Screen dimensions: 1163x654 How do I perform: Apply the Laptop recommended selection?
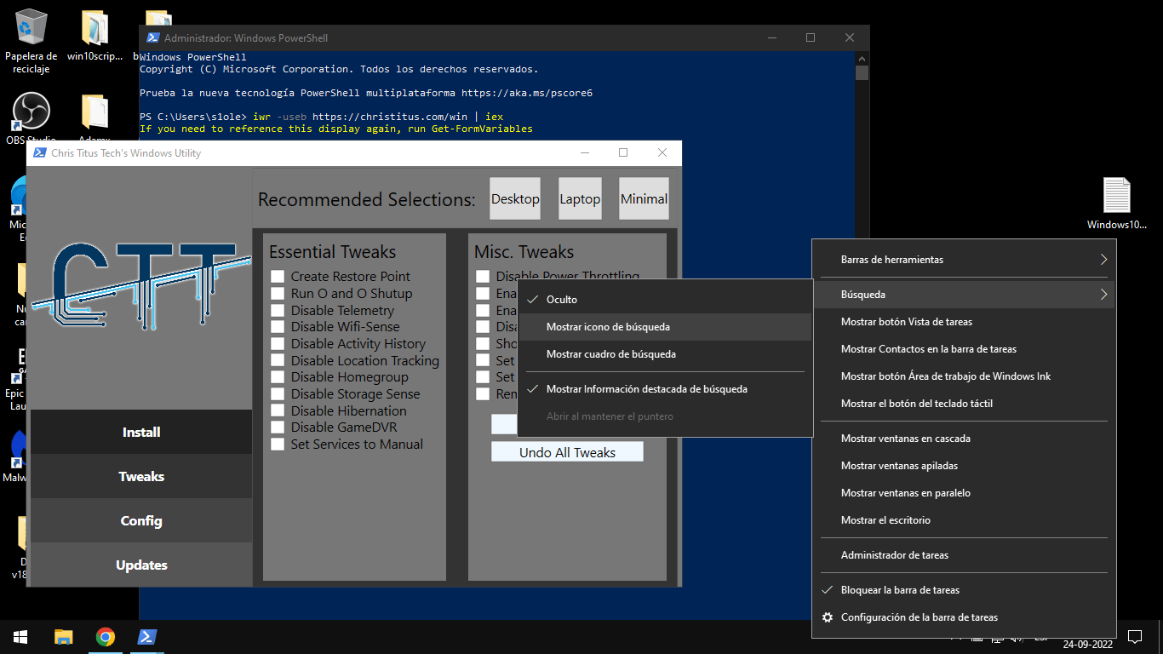[x=580, y=198]
